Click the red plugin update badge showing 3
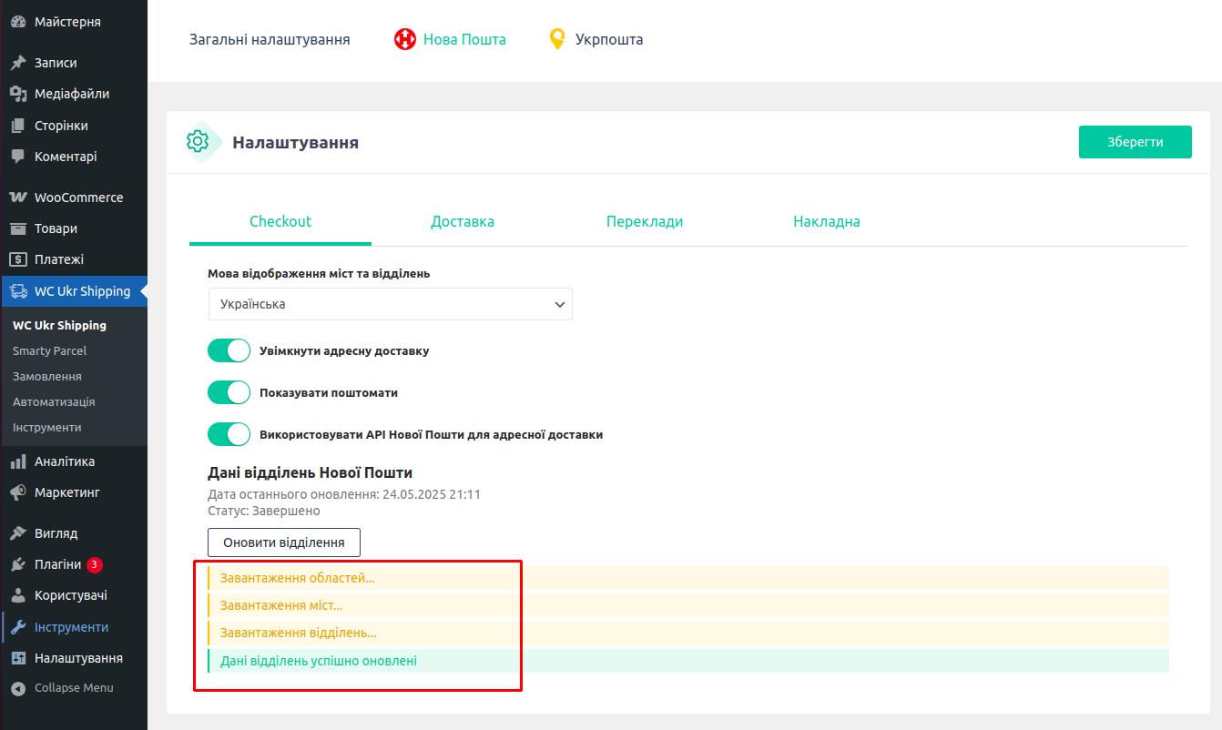1222x730 pixels. 95,564
